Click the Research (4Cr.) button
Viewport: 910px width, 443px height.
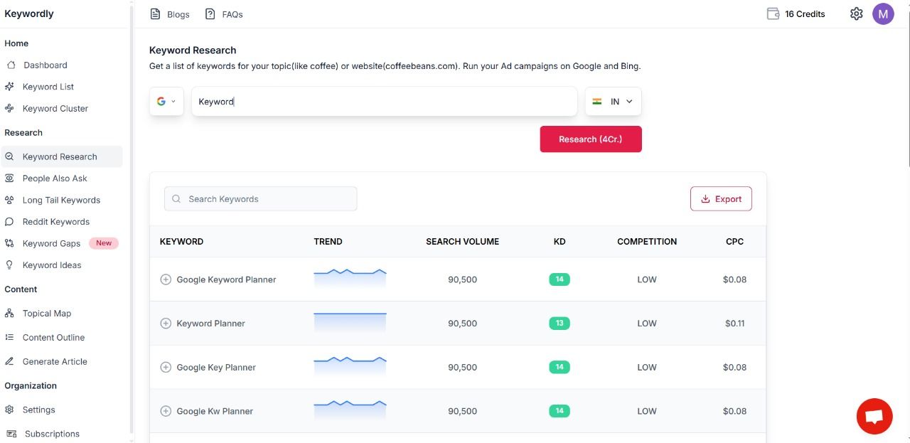[591, 139]
